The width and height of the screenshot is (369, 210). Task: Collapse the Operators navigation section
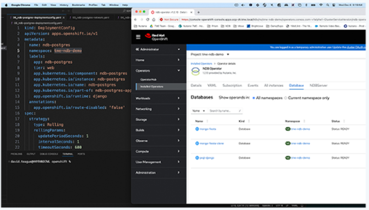(159, 71)
